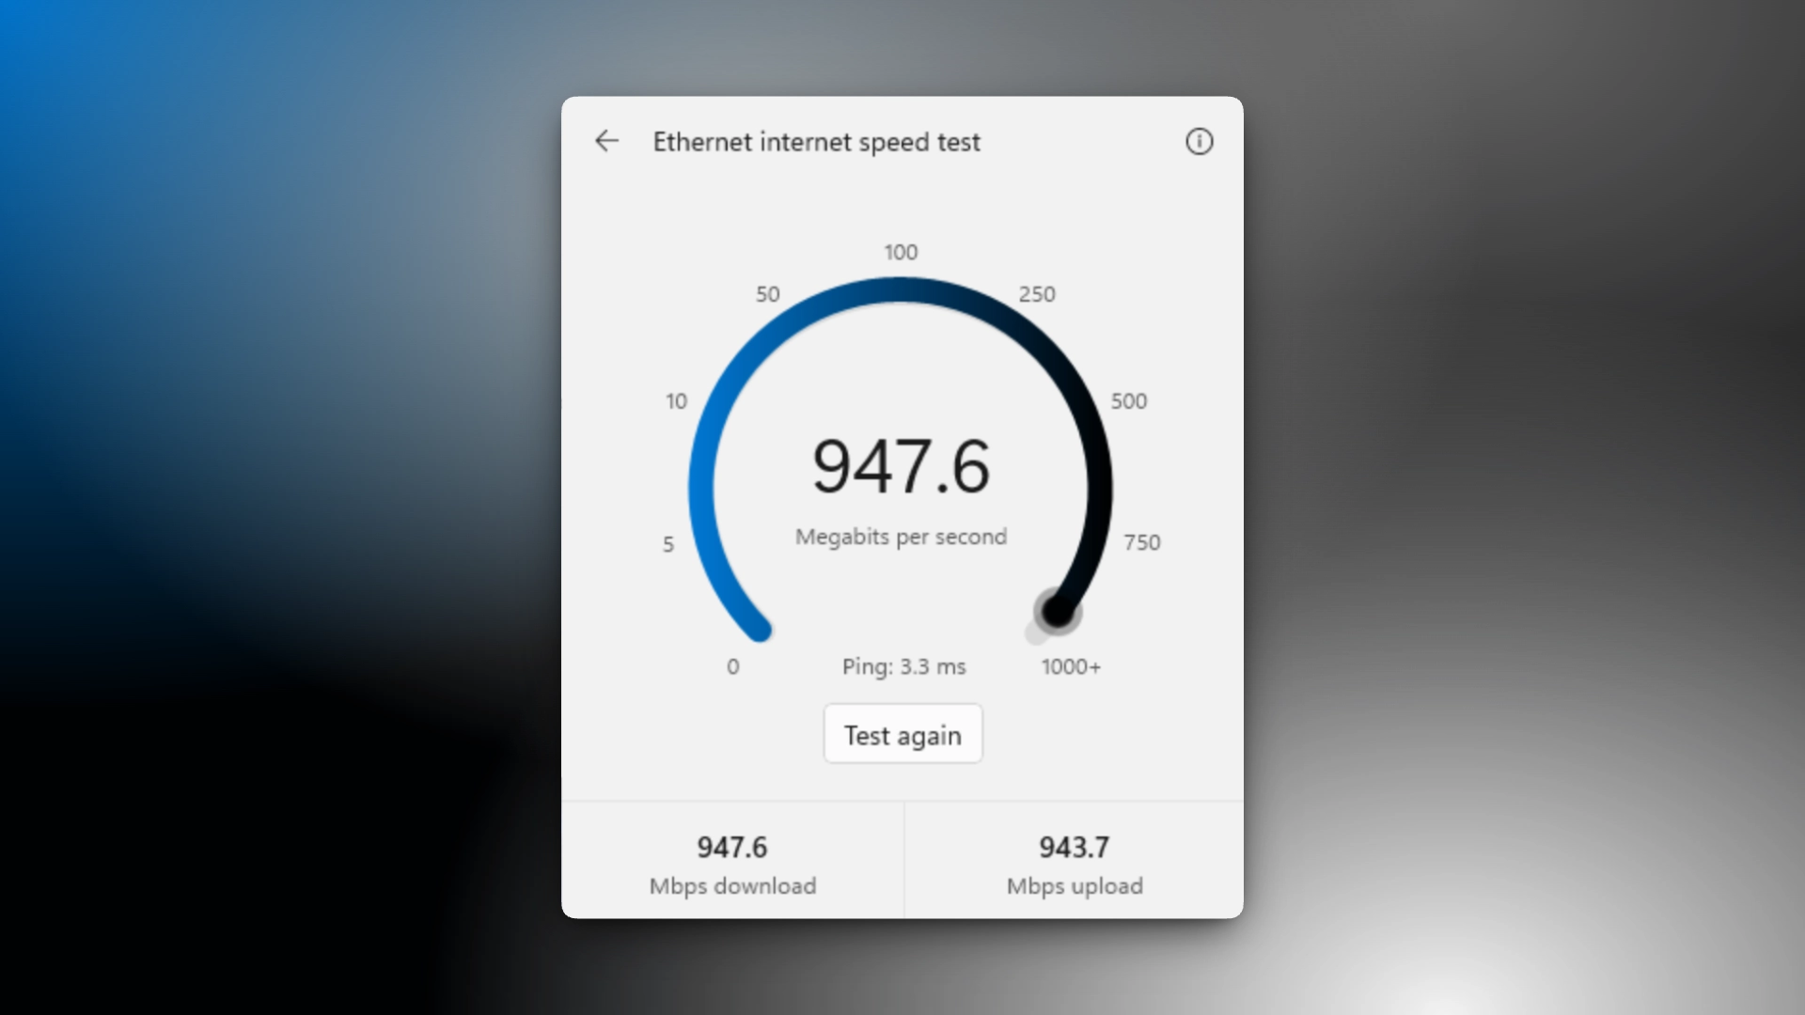Select the 947.6 Mbps download result
1805x1015 pixels.
[732, 861]
